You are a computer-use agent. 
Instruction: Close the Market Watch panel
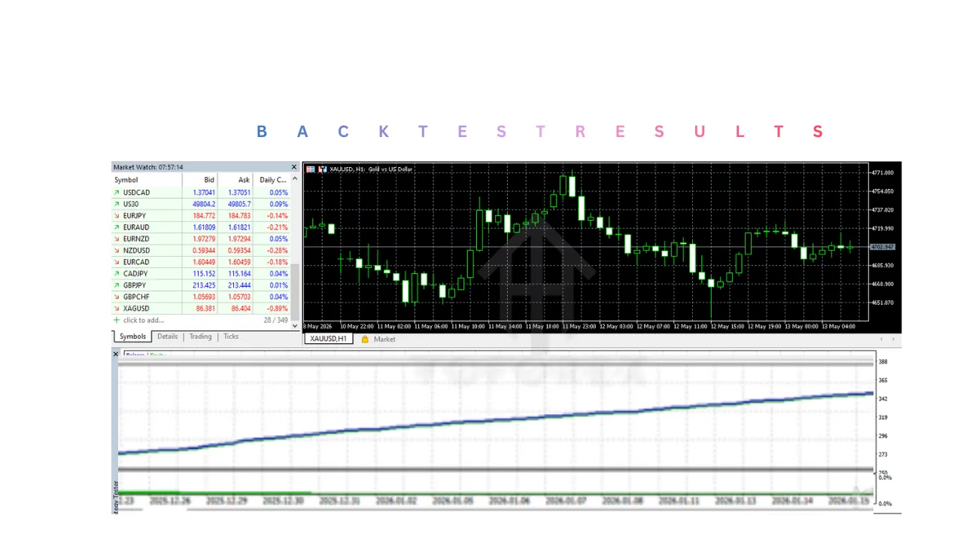pos(294,167)
